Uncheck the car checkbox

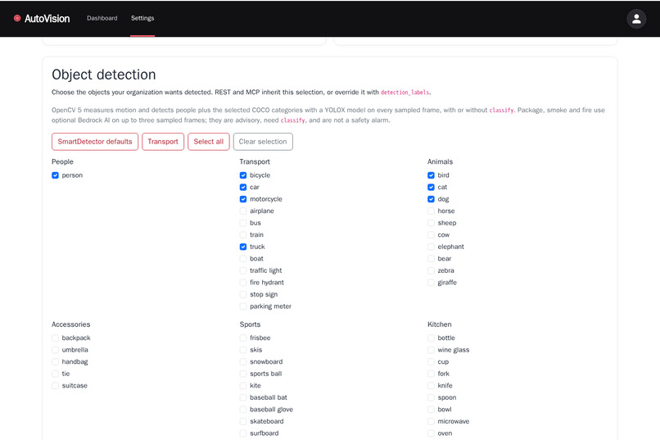click(243, 187)
